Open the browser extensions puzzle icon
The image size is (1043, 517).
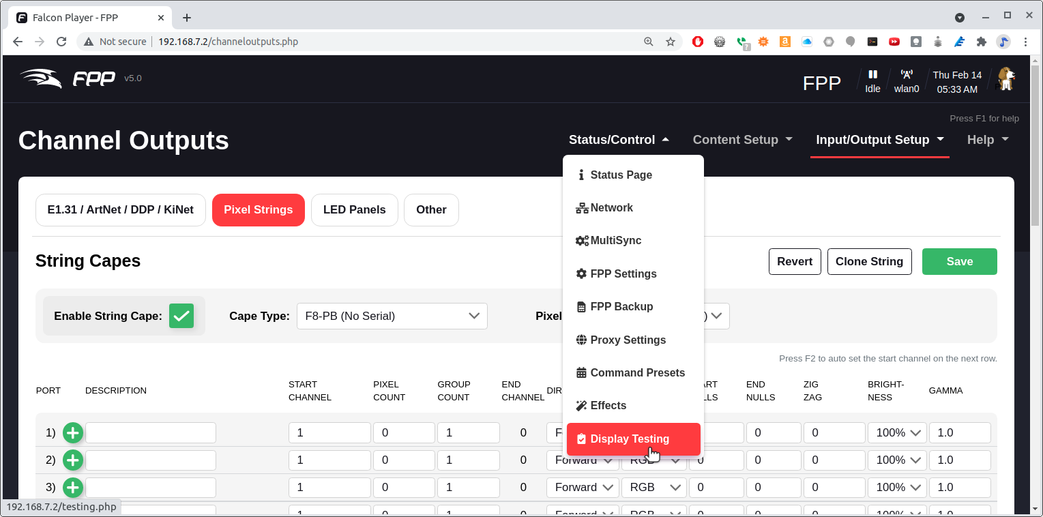click(982, 42)
